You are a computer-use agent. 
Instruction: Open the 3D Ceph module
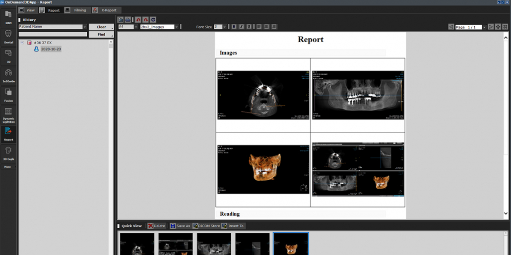click(x=8, y=153)
